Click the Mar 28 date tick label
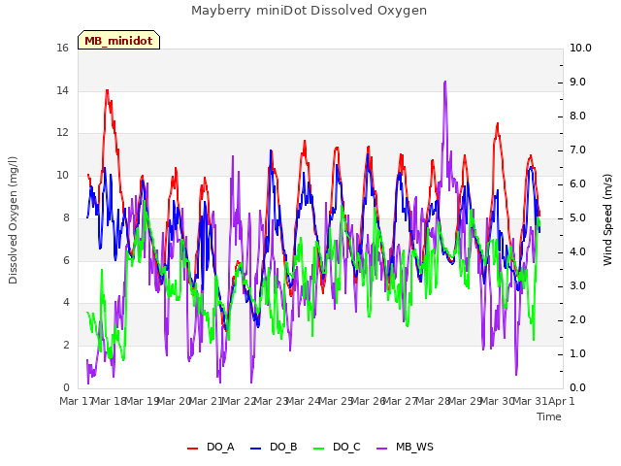This screenshot has width=621, height=466. pyautogui.click(x=432, y=401)
